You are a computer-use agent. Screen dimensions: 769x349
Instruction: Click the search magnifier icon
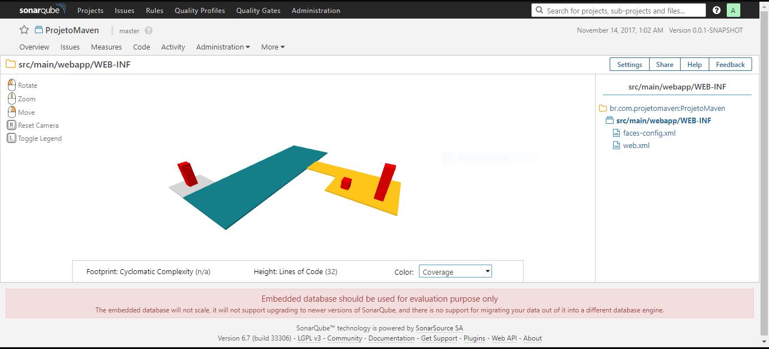(540, 10)
